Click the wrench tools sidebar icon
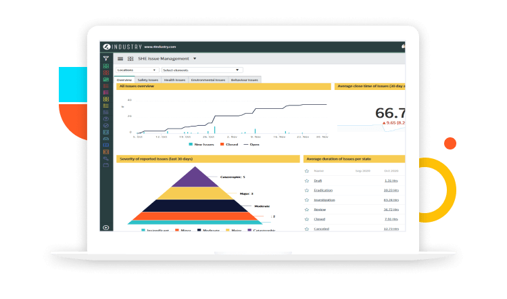This screenshot has height=299, width=507. click(x=105, y=158)
